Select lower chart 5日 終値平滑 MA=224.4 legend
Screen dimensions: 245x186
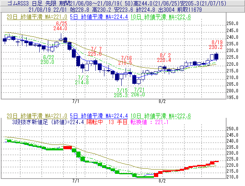tap(99, 116)
